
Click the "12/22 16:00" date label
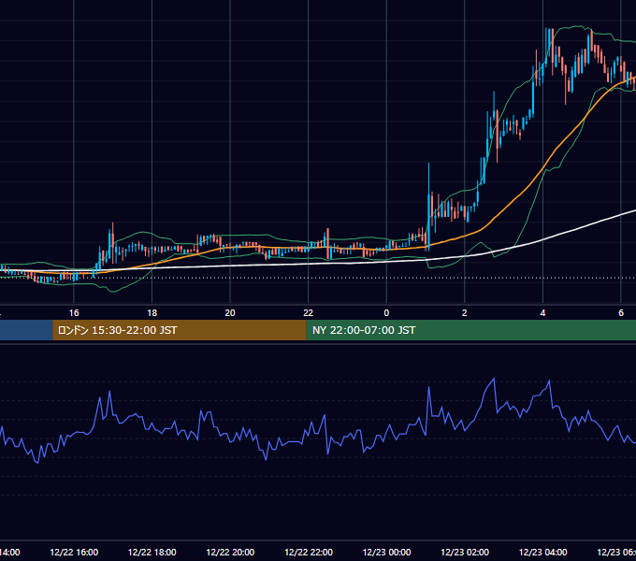[74, 553]
